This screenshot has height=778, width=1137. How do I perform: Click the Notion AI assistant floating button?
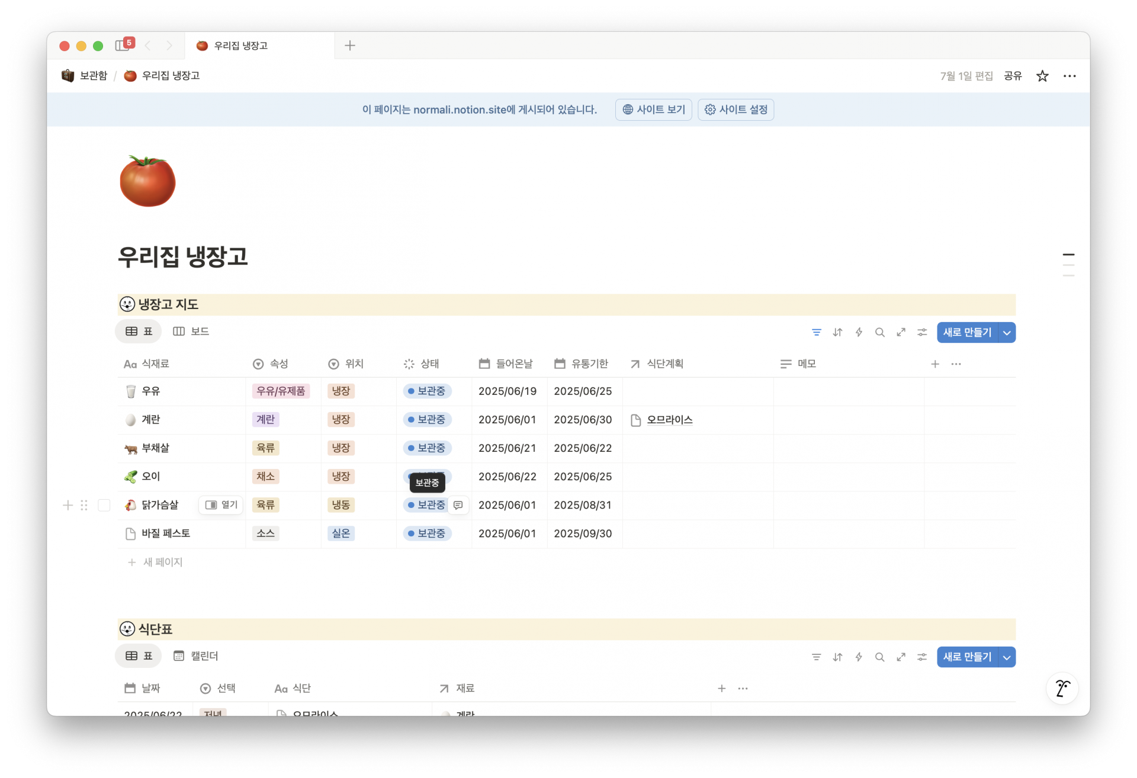(x=1062, y=688)
